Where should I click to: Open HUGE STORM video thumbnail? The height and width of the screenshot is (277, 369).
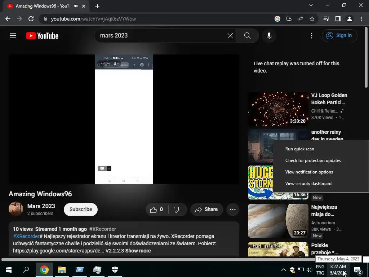point(261,183)
